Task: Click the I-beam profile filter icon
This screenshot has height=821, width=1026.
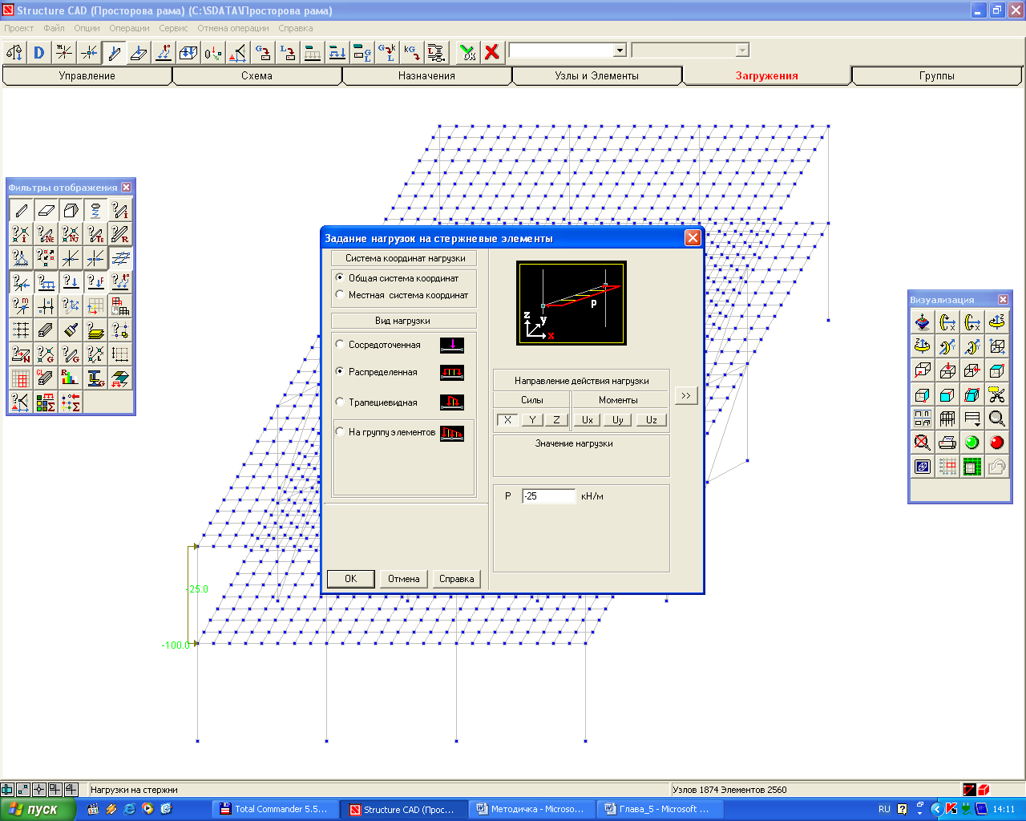Action: click(x=95, y=378)
